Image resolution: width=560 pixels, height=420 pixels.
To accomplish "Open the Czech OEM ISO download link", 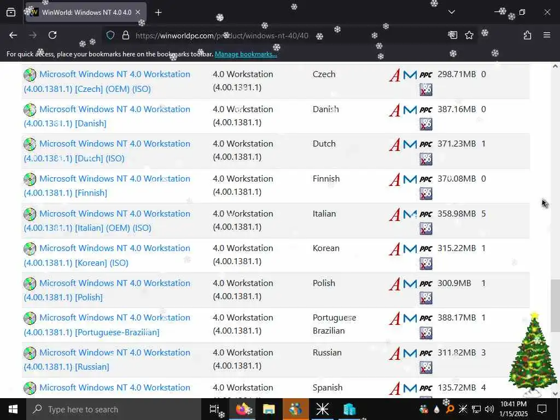I will [107, 81].
